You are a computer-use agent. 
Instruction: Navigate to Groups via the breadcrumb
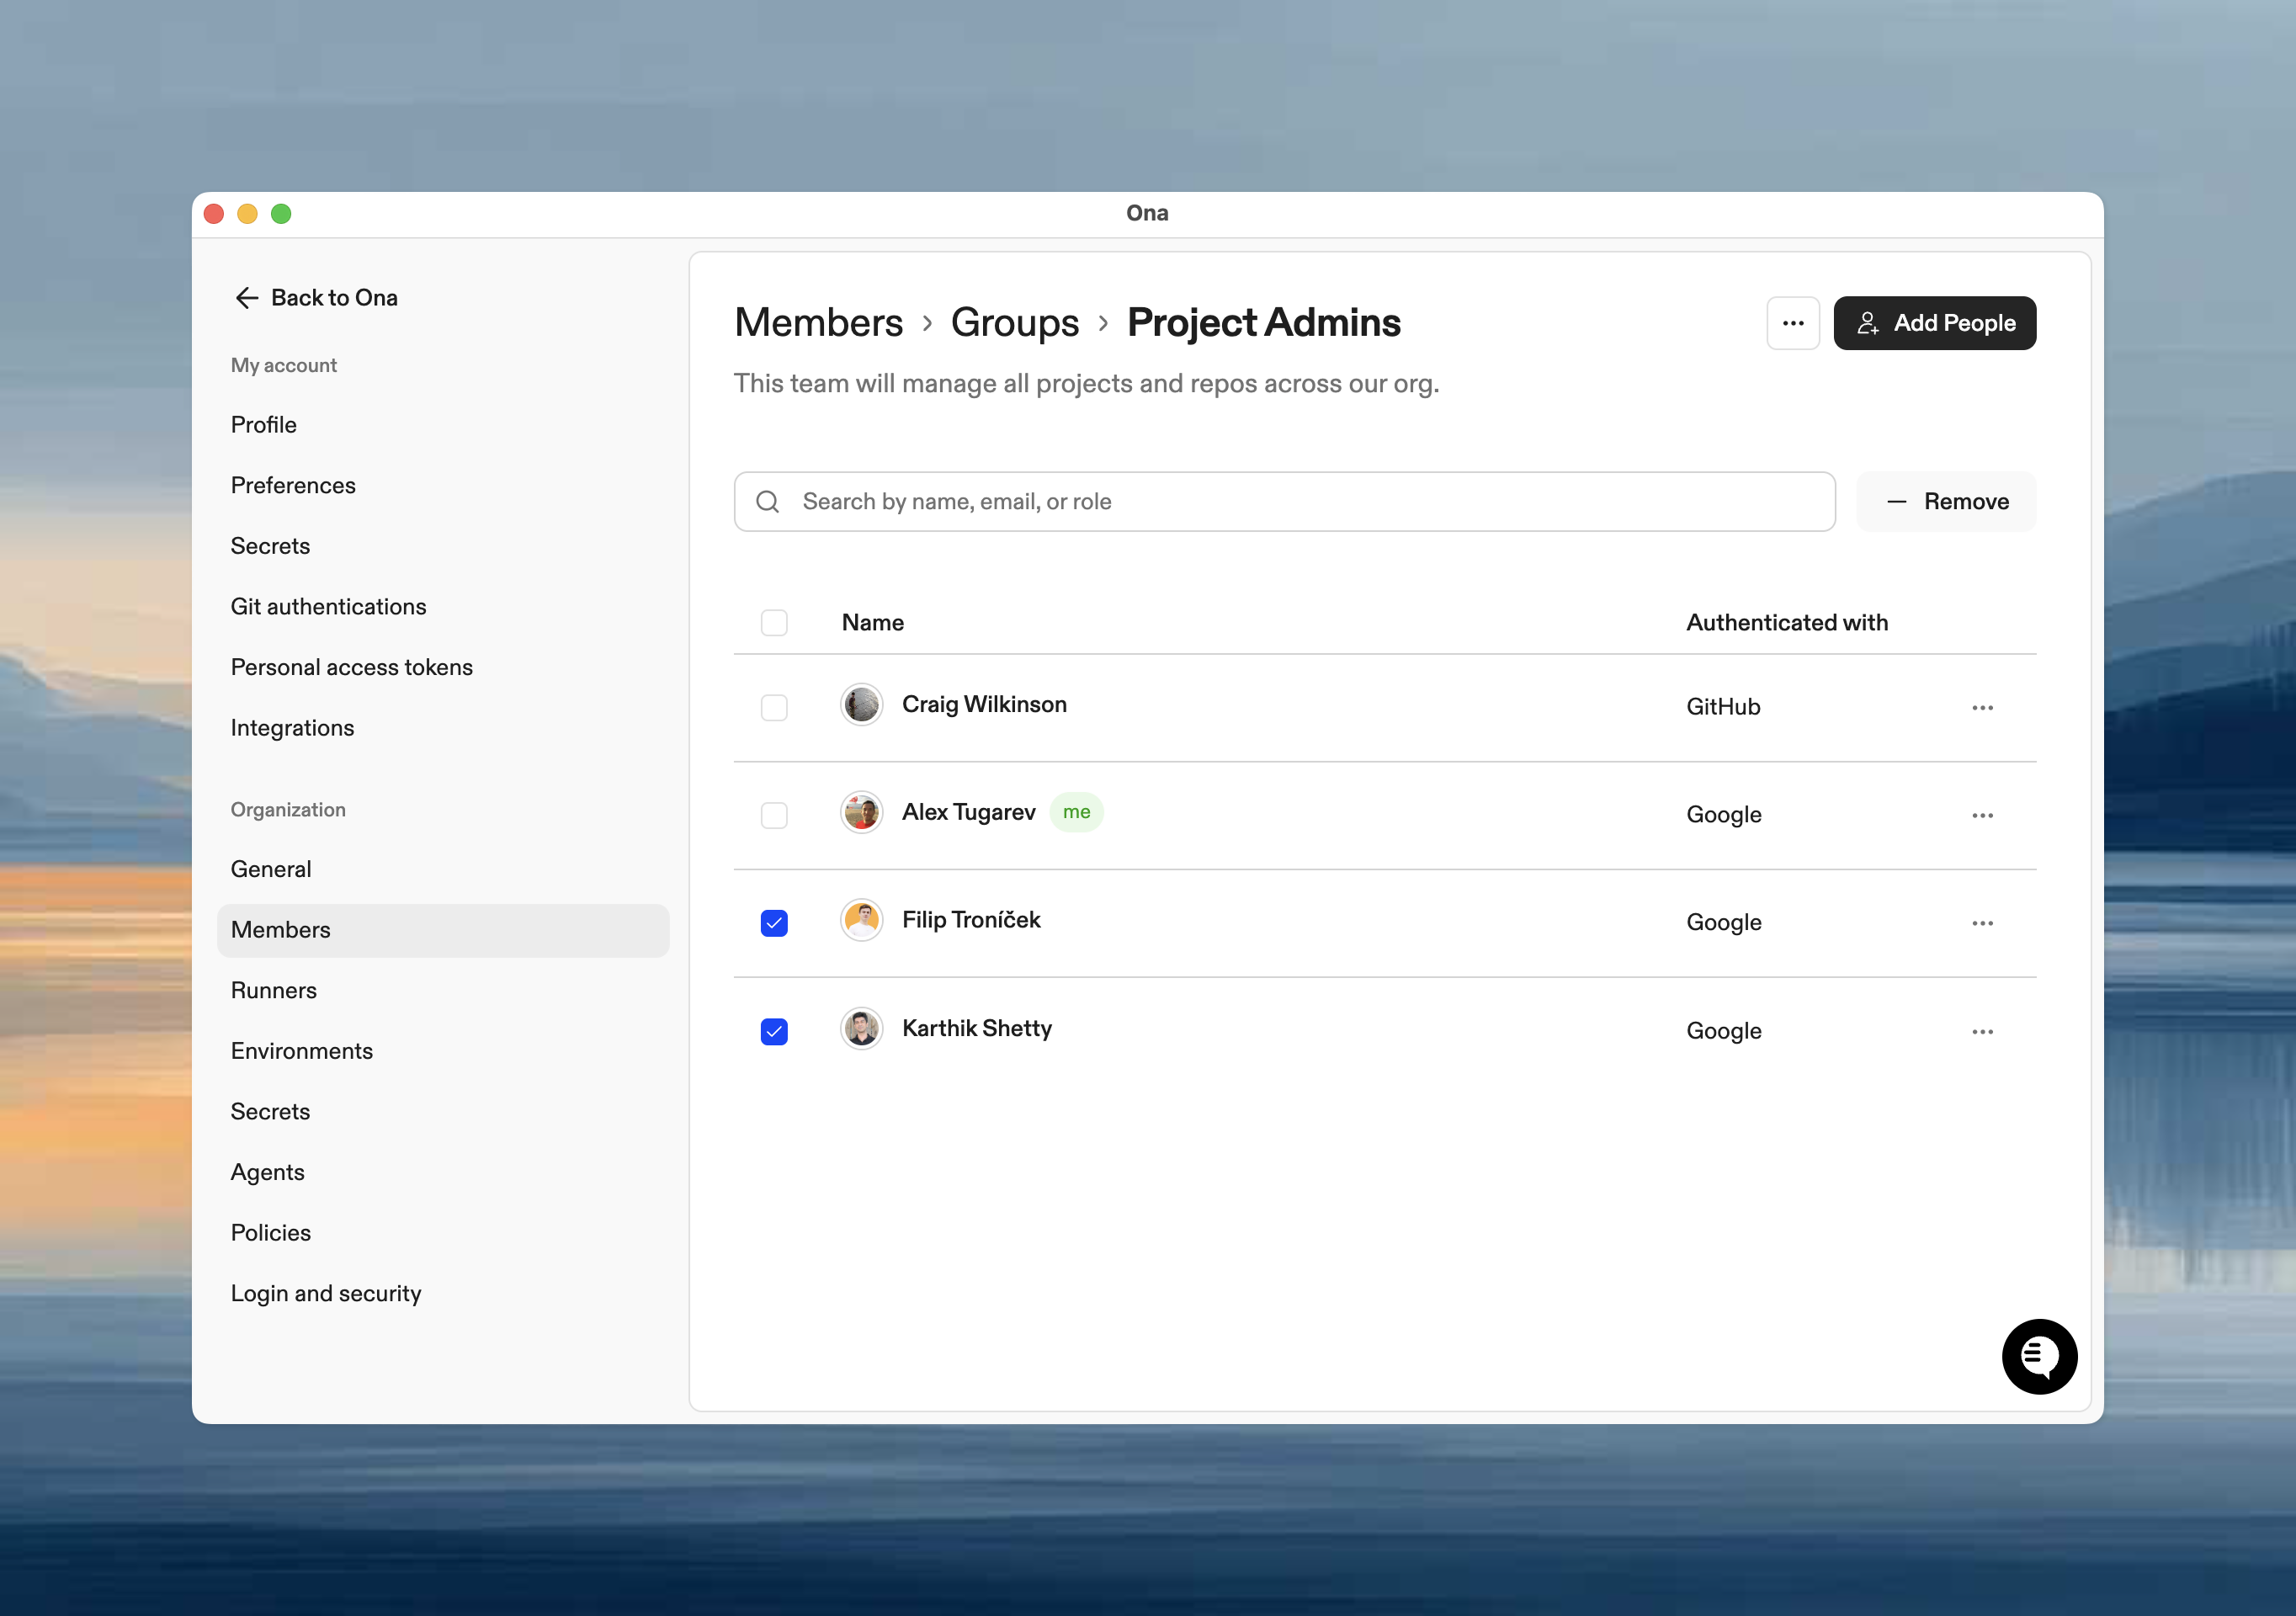coord(1015,322)
